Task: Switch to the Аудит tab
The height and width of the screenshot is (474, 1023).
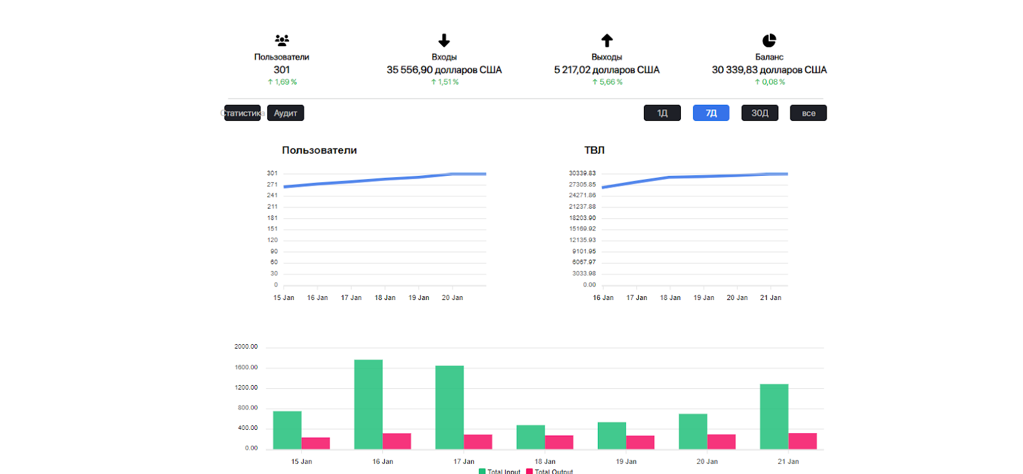Action: (285, 113)
